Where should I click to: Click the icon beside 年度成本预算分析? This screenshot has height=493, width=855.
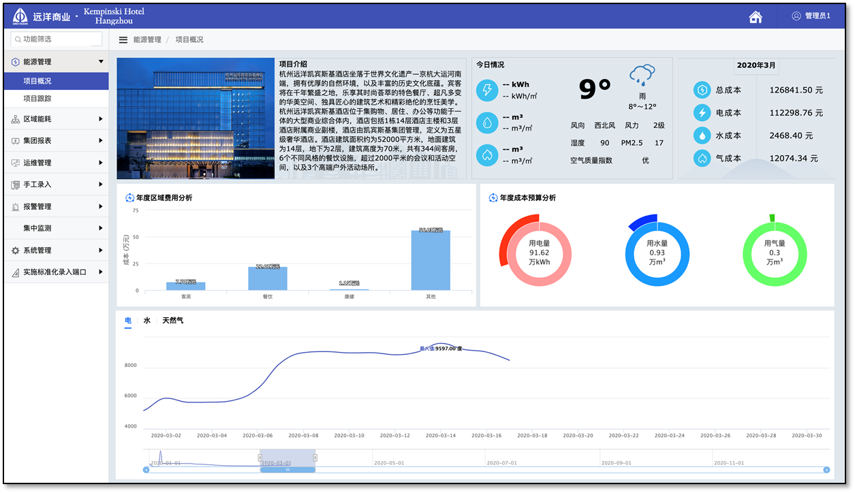(493, 198)
